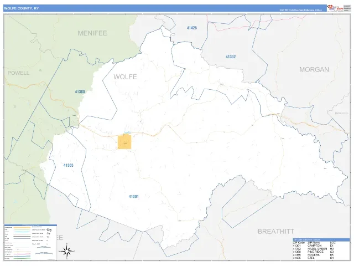354x266 pixels.
Task: Click ZIP code label 41365
Action: 69,165
